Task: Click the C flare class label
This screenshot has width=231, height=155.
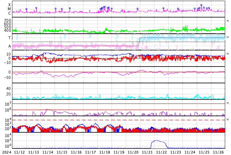Action: pyautogui.click(x=9, y=13)
